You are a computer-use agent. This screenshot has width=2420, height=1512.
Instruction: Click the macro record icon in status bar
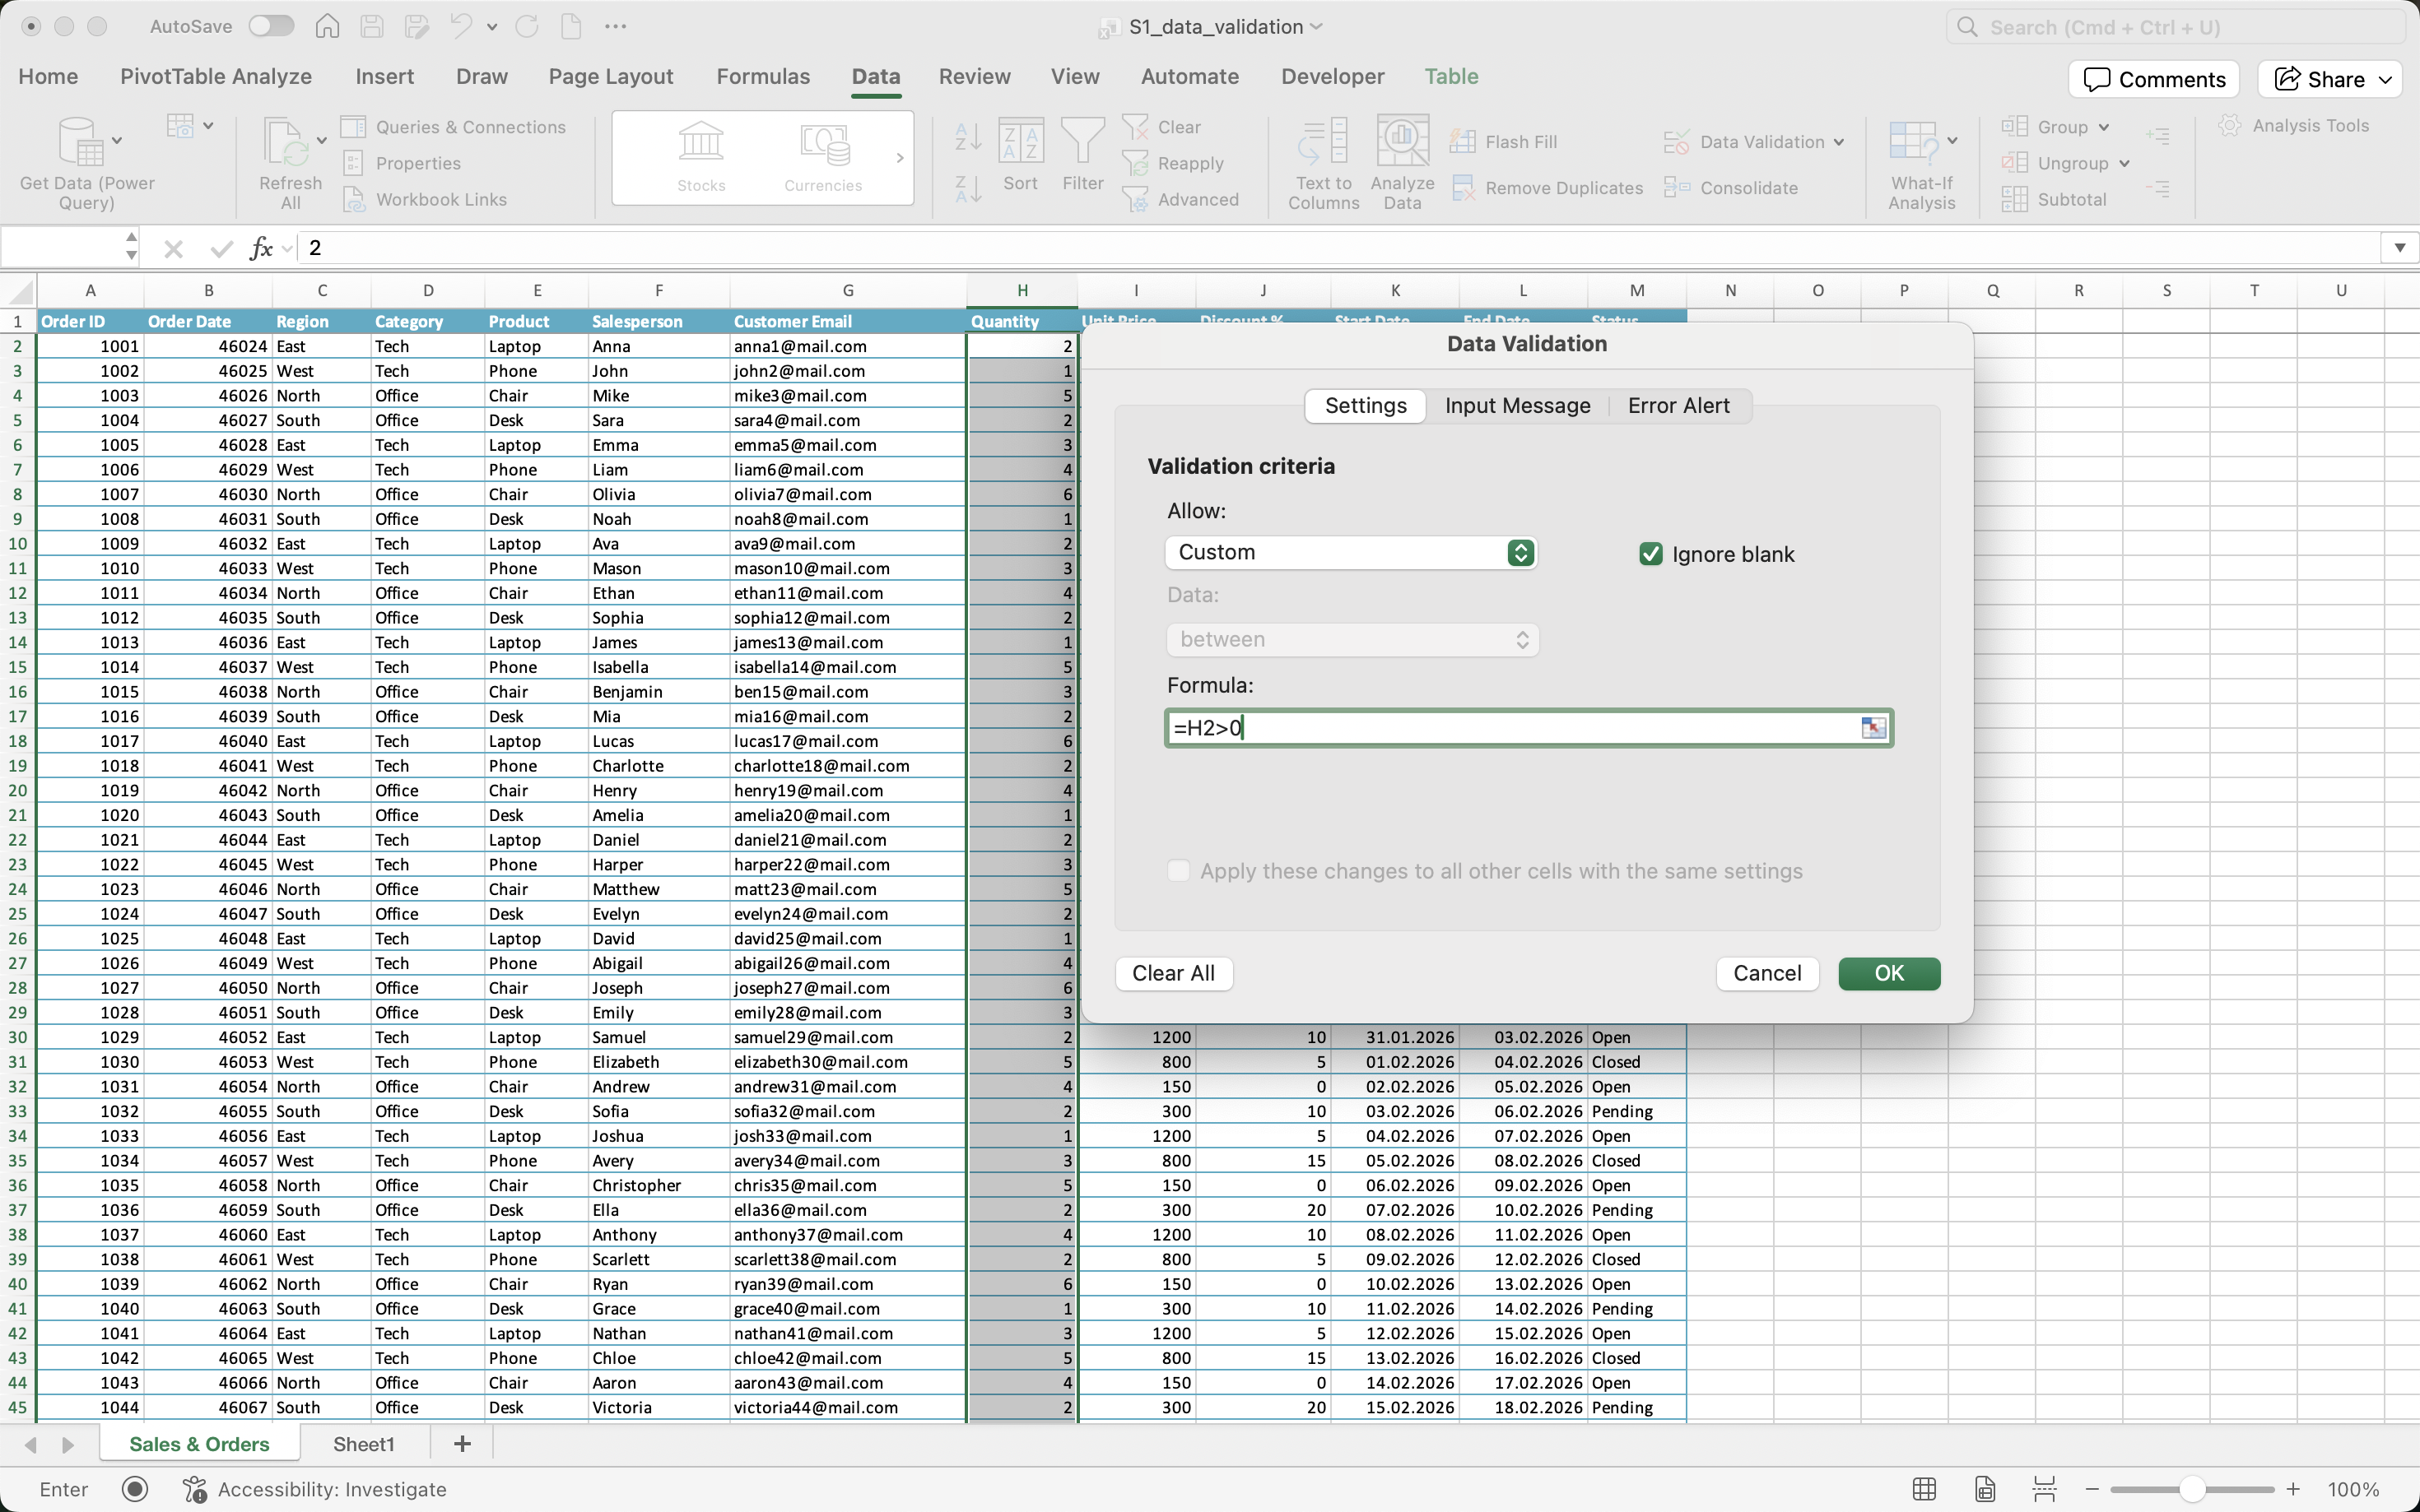click(135, 1489)
